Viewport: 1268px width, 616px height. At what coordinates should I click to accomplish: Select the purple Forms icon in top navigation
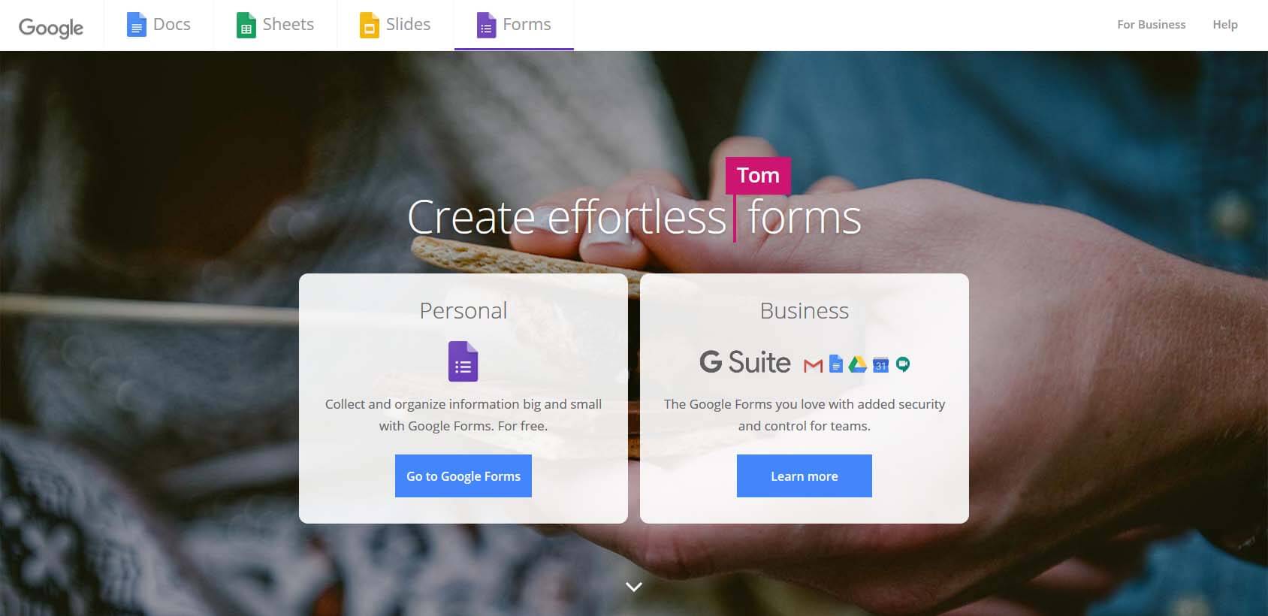click(x=485, y=25)
